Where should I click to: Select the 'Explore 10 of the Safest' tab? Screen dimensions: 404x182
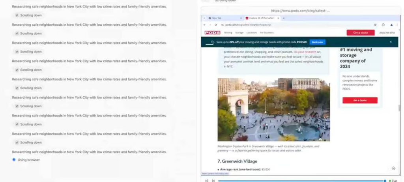tap(262, 18)
